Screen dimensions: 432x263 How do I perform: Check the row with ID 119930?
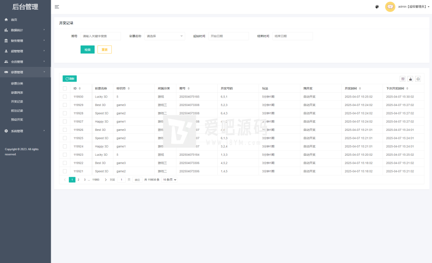coord(65,97)
